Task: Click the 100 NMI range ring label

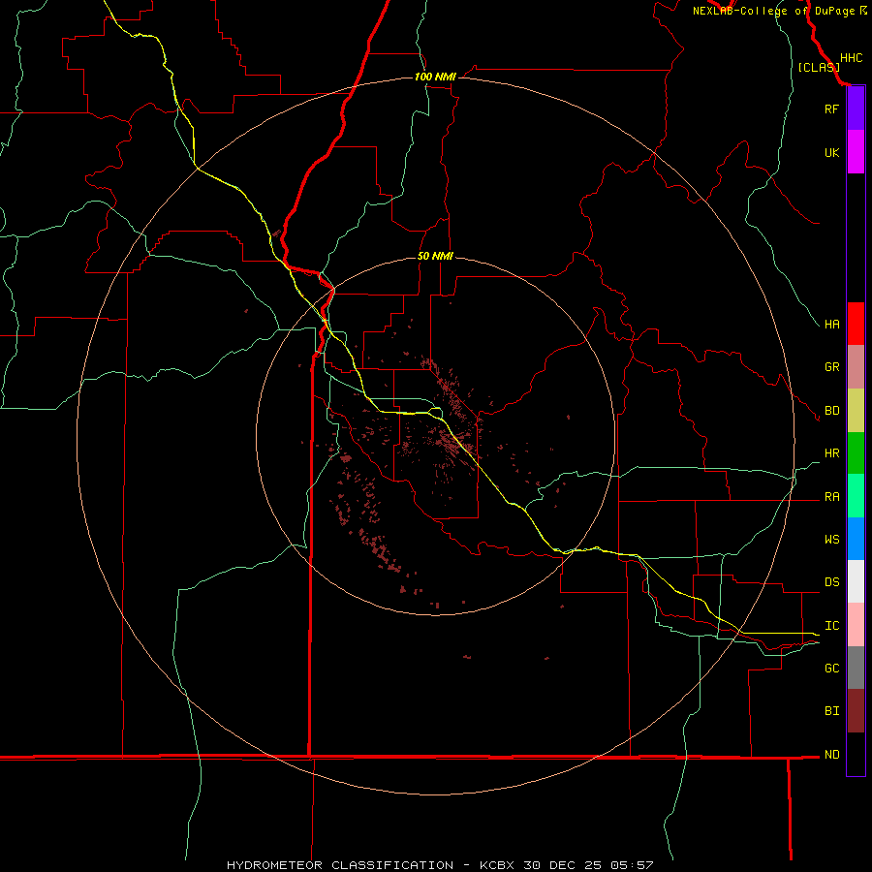Action: coord(435,77)
